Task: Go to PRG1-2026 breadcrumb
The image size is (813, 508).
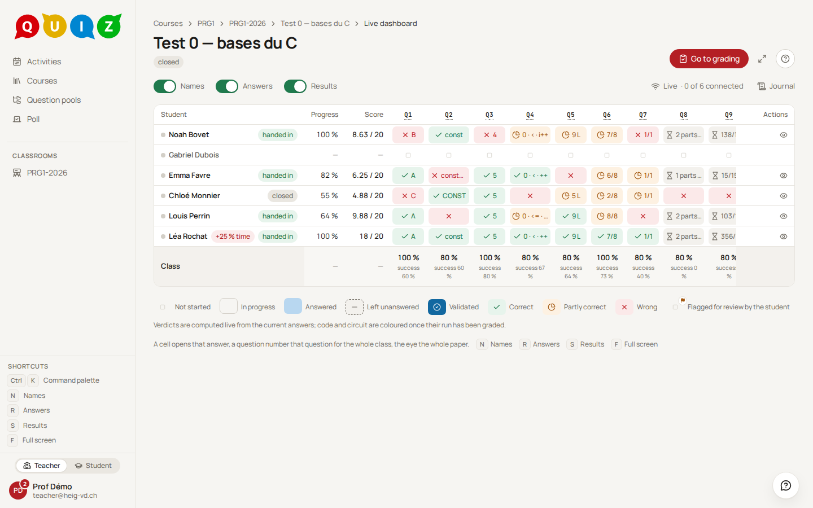Action: click(247, 24)
